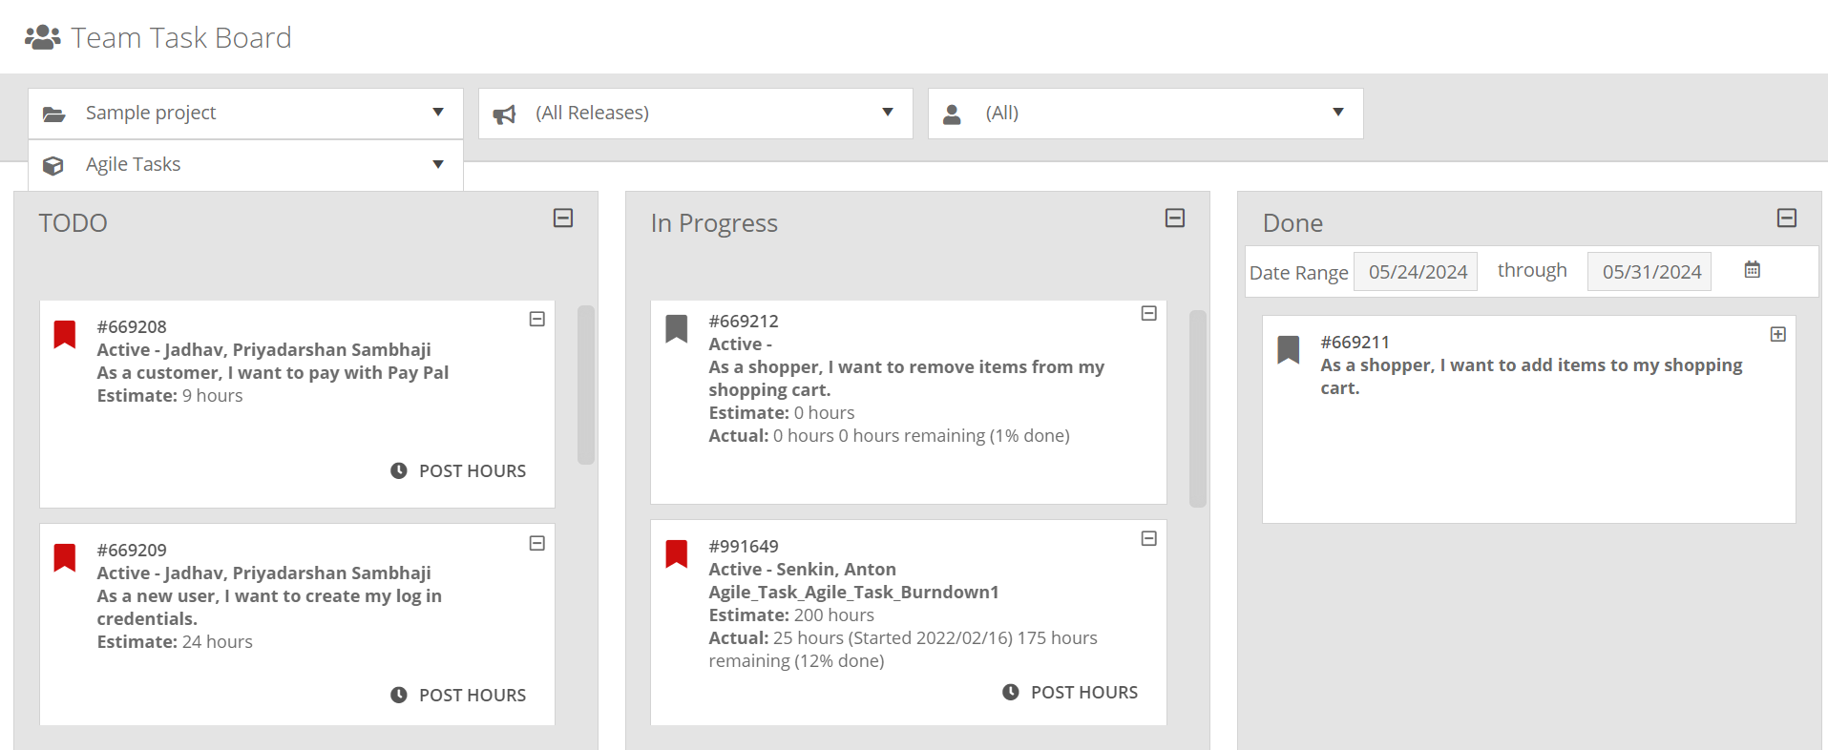Post hours for task #669209
Viewport: 1828px width, 750px height.
(x=459, y=696)
